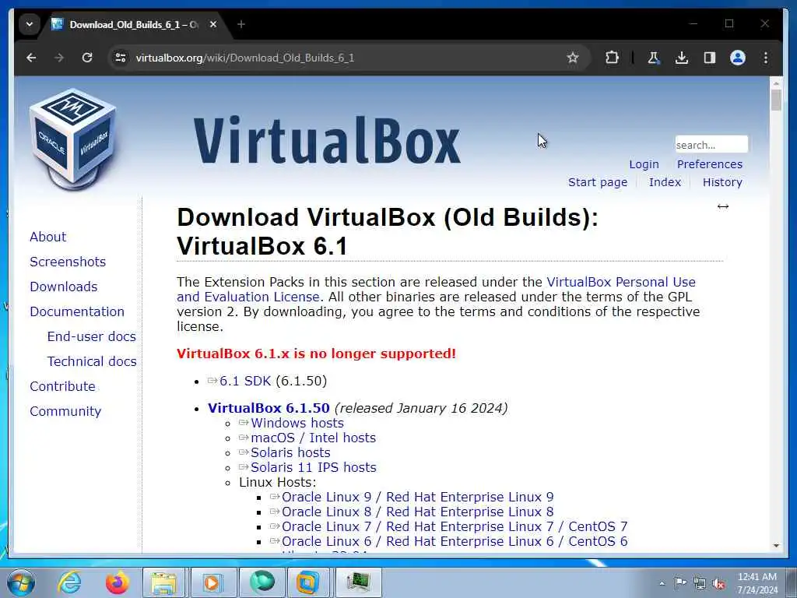The image size is (797, 598).
Task: Open the browser extensions puzzle icon
Action: pyautogui.click(x=612, y=58)
